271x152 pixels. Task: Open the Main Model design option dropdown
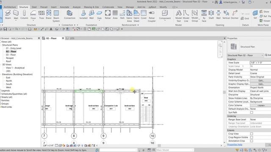tap(175, 150)
